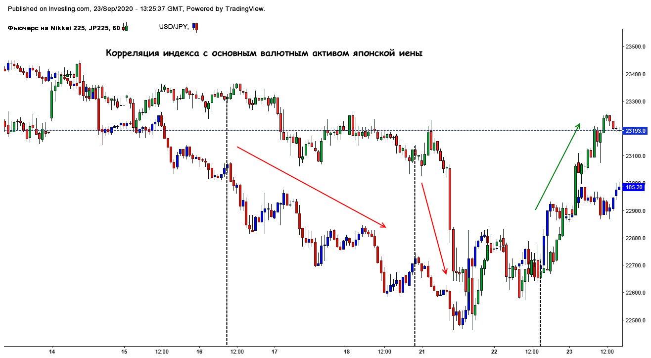651x358 pixels.
Task: Click the Published on Investing.com header text
Action: [136, 9]
